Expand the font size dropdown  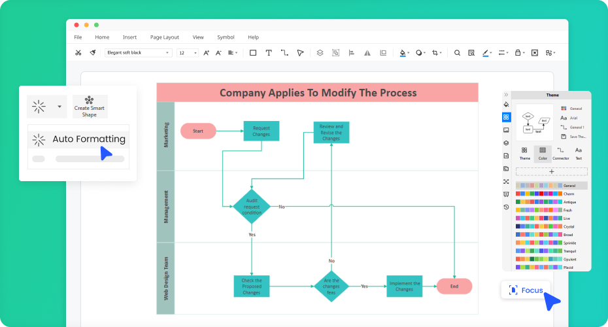[x=188, y=52]
